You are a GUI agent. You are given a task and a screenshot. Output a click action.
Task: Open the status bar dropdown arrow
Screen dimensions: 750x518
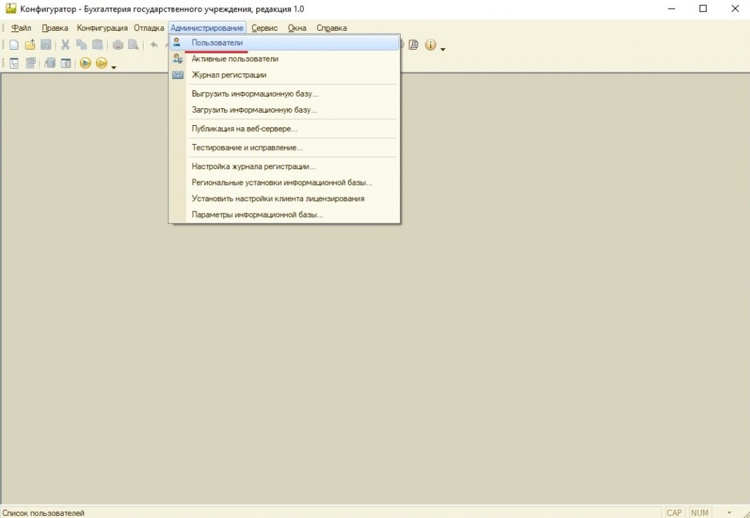(729, 513)
